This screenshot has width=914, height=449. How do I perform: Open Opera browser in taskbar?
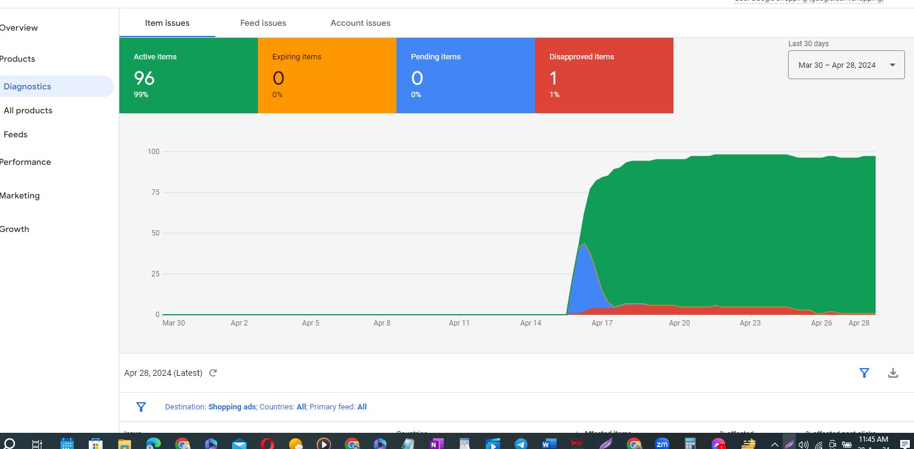coord(267,444)
